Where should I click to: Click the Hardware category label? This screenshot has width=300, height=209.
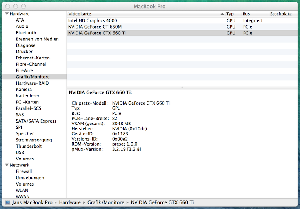[x=20, y=14]
